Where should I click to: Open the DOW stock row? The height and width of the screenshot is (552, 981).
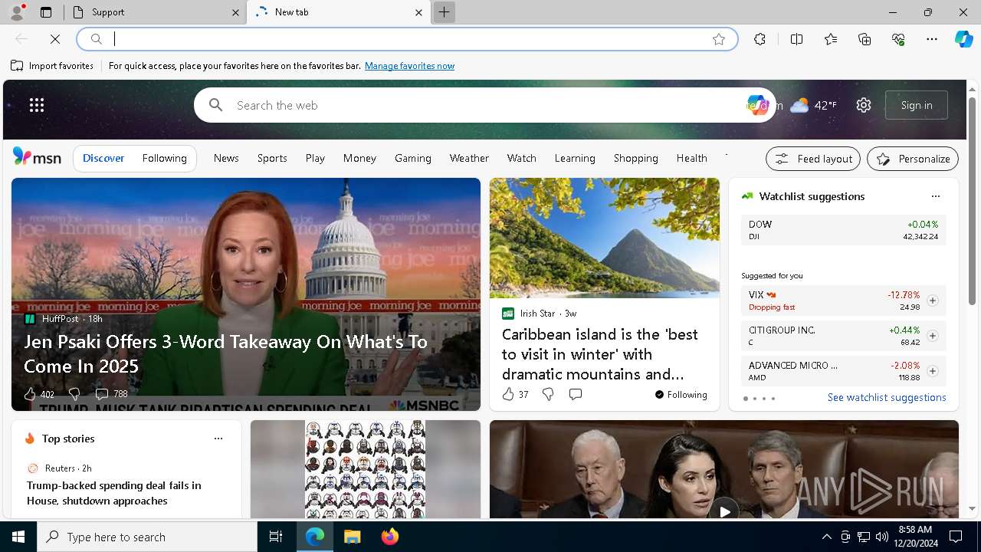(x=843, y=230)
